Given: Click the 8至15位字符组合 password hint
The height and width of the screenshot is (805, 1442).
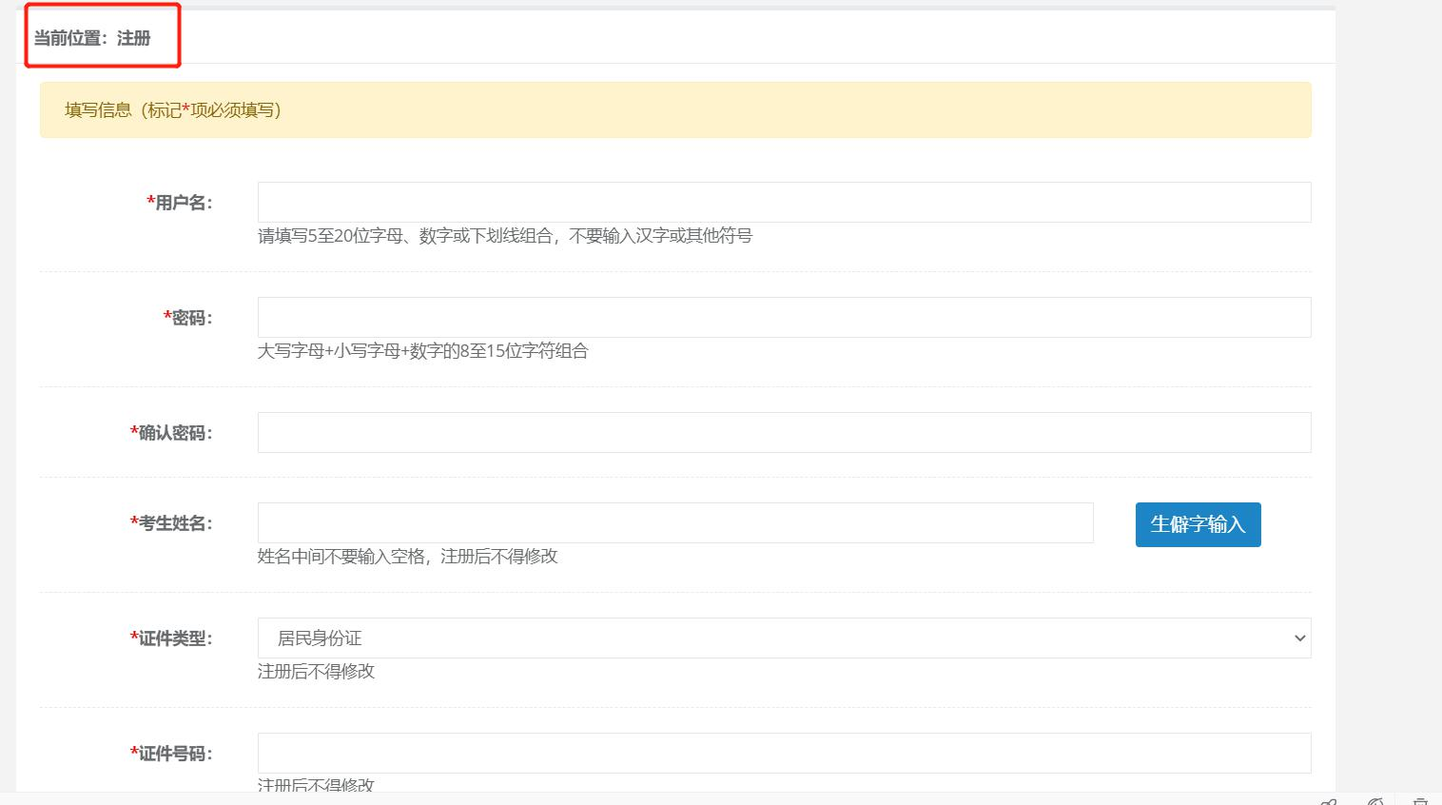Looking at the screenshot, I should 423,351.
